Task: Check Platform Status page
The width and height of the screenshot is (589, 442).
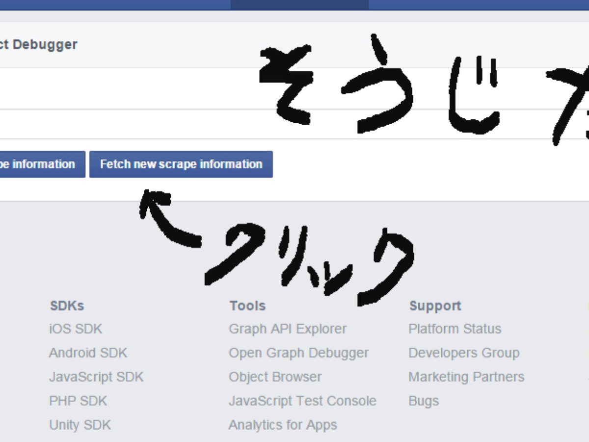Action: click(x=455, y=329)
